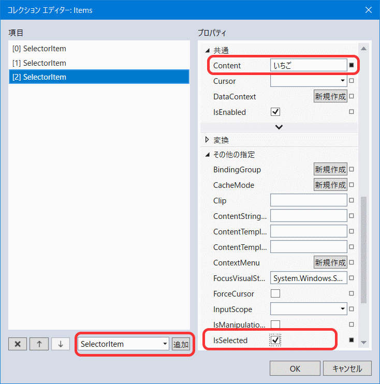Click the DataContext property label

235,96
